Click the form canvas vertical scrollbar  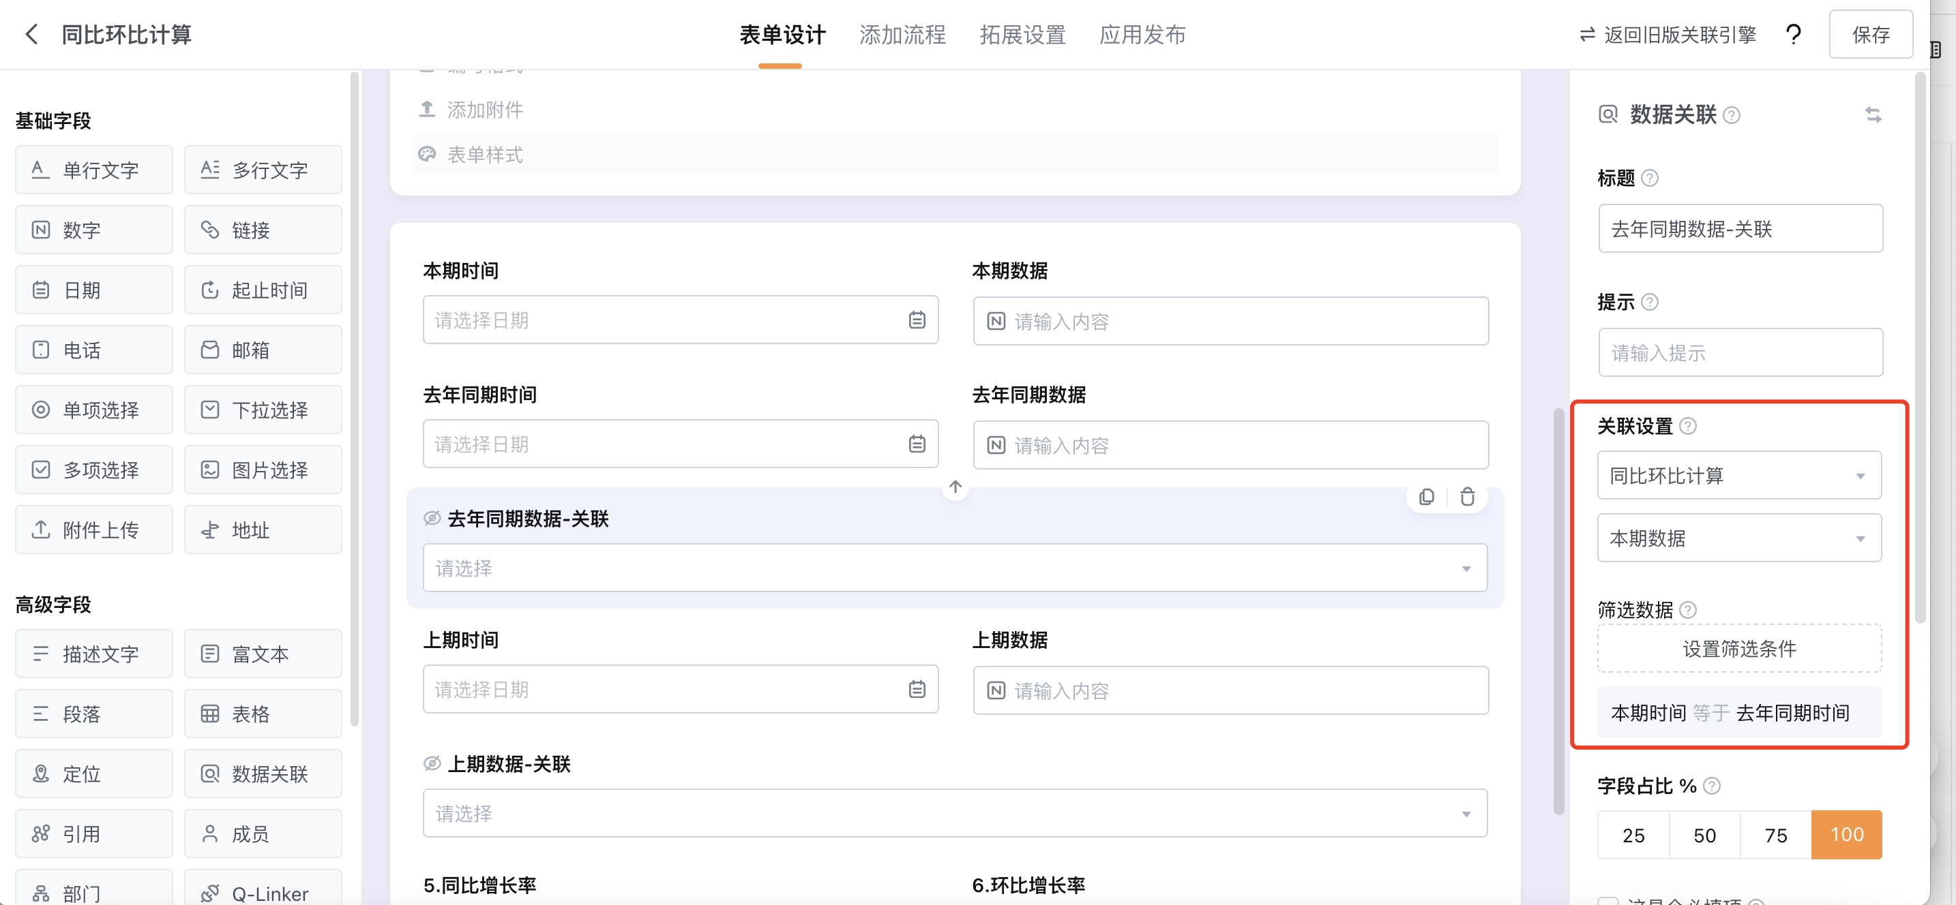[1559, 611]
